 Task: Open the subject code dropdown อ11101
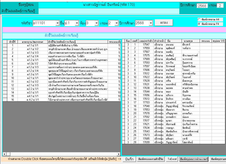(x=57, y=23)
